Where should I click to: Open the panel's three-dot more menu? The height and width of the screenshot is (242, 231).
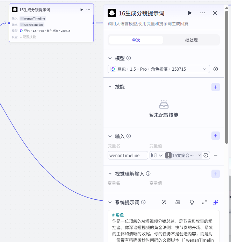(202, 13)
